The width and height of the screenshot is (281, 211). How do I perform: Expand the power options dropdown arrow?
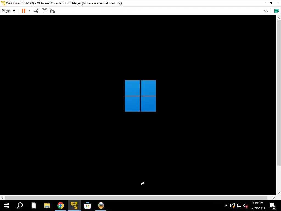29,11
